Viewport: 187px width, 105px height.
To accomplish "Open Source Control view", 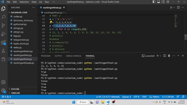I will (x=3, y=25).
